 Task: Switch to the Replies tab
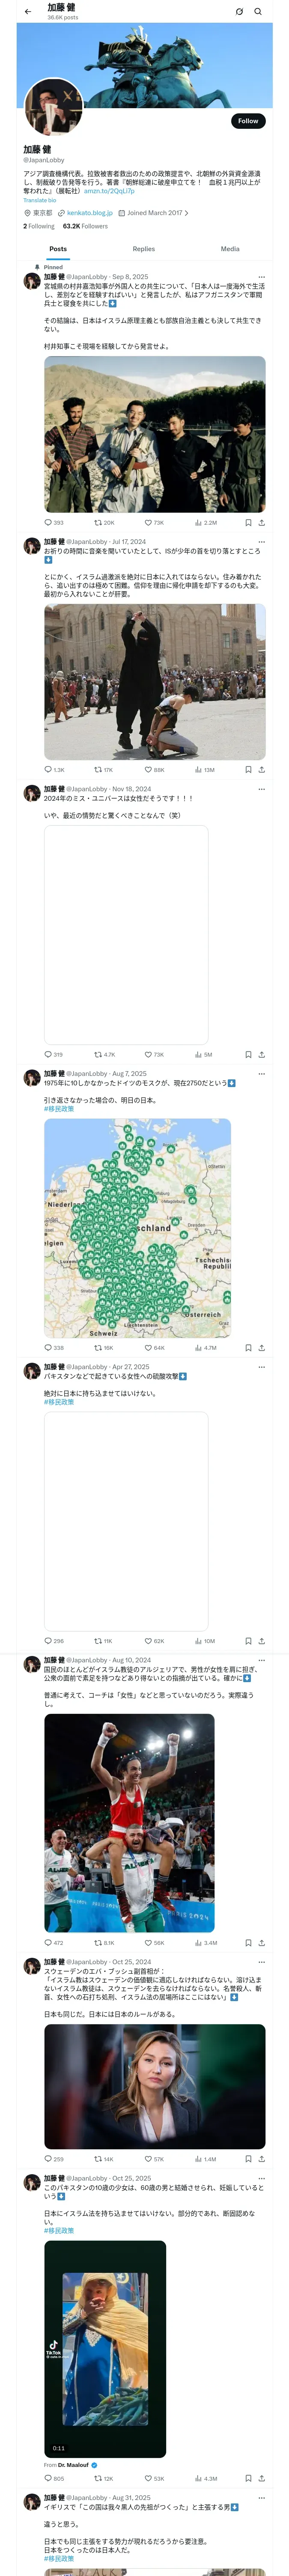pos(143,249)
